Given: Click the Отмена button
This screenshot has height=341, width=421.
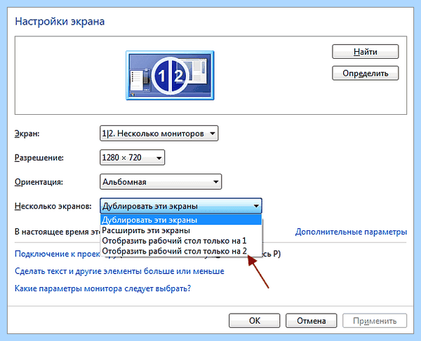Looking at the screenshot, I should 311,321.
